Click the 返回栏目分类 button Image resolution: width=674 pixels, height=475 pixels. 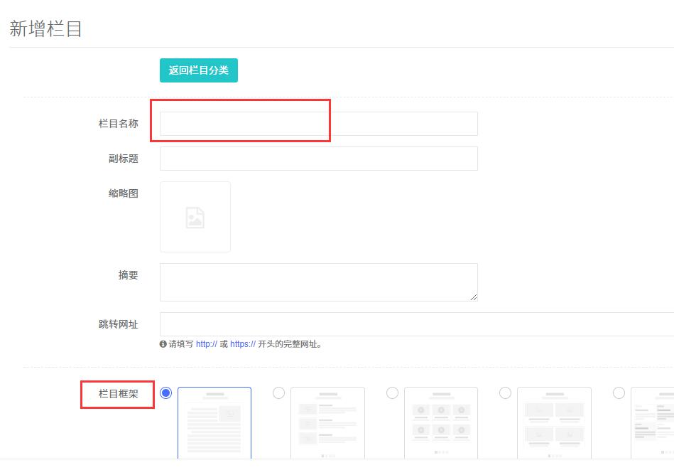(x=199, y=70)
